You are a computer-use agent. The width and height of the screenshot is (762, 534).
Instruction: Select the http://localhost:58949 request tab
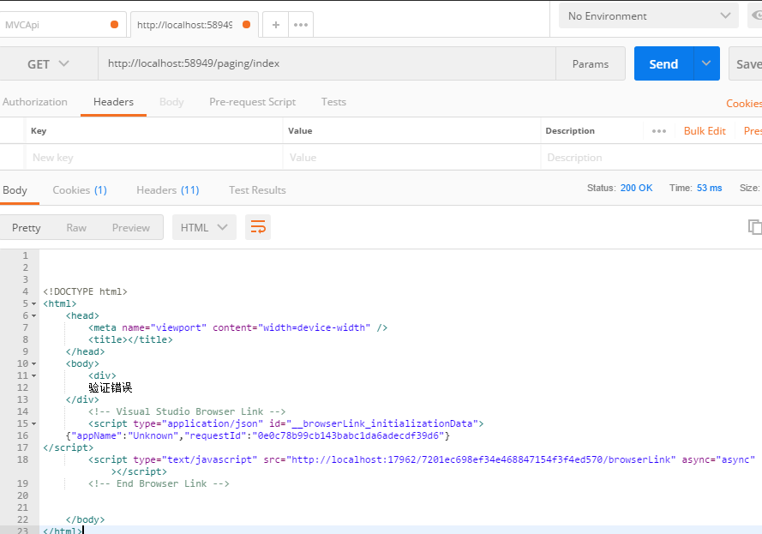(x=194, y=25)
